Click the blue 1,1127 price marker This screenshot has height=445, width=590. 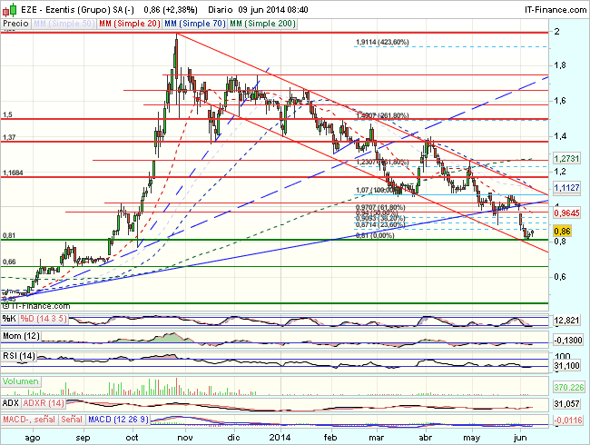click(x=567, y=186)
